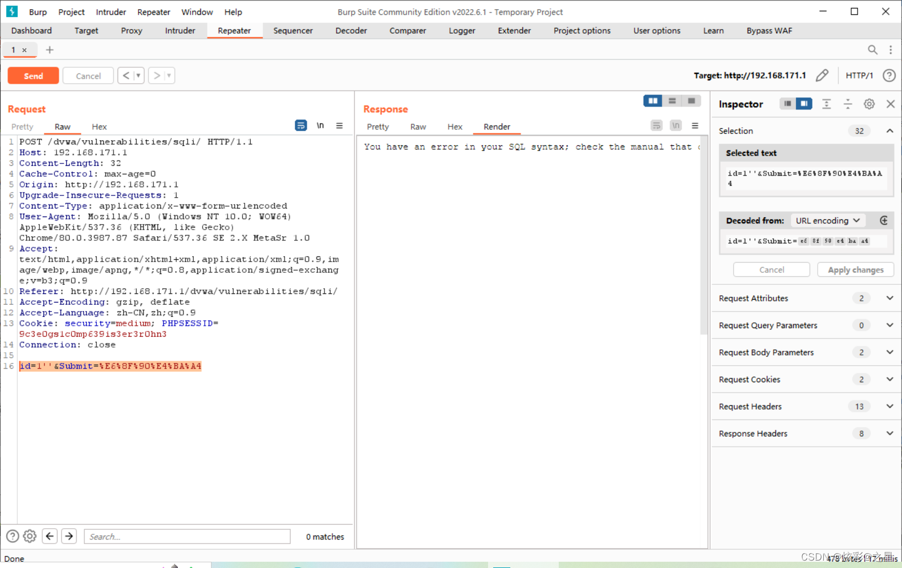This screenshot has height=568, width=902.
Task: Click Cancel in Inspector decode panel
Action: 771,269
